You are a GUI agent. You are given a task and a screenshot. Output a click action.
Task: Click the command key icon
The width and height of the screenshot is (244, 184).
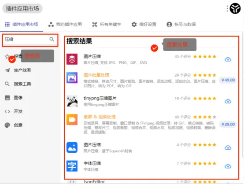pyautogui.click(x=95, y=24)
